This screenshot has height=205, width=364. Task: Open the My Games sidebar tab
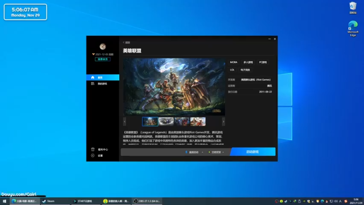[103, 84]
